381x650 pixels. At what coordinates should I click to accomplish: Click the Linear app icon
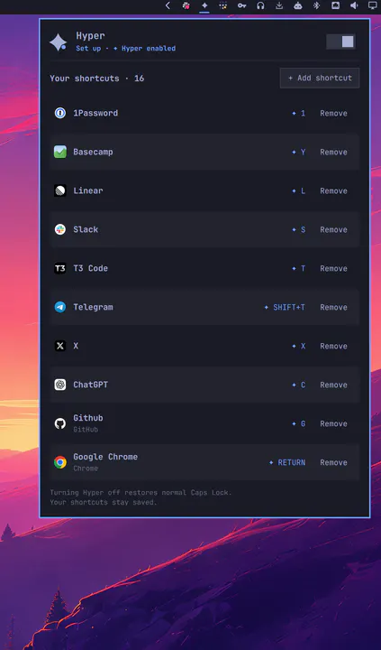click(x=60, y=190)
